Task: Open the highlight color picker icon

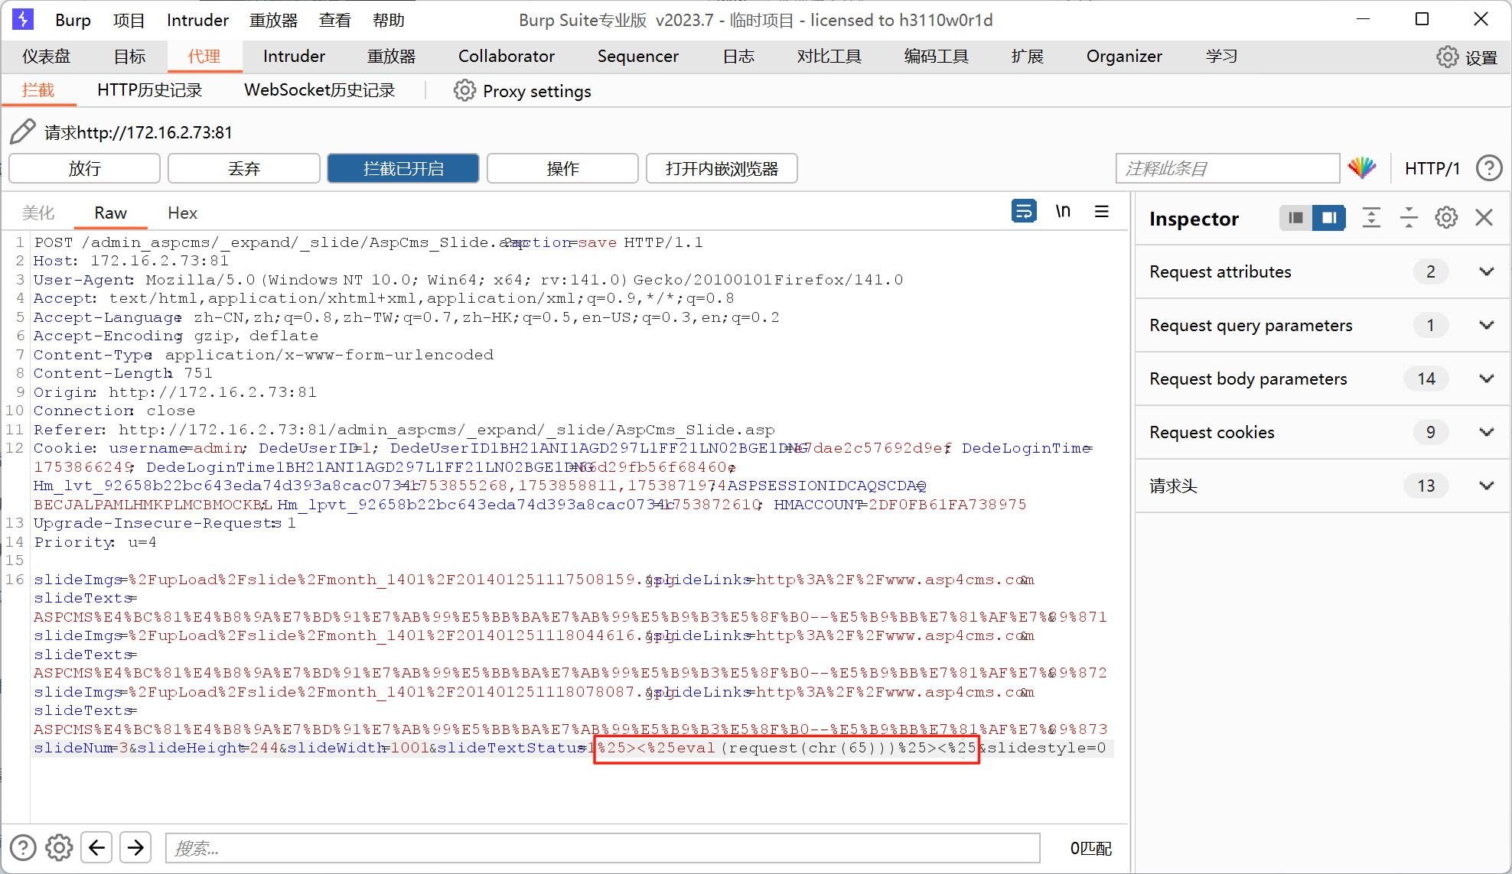Action: pyautogui.click(x=1362, y=167)
